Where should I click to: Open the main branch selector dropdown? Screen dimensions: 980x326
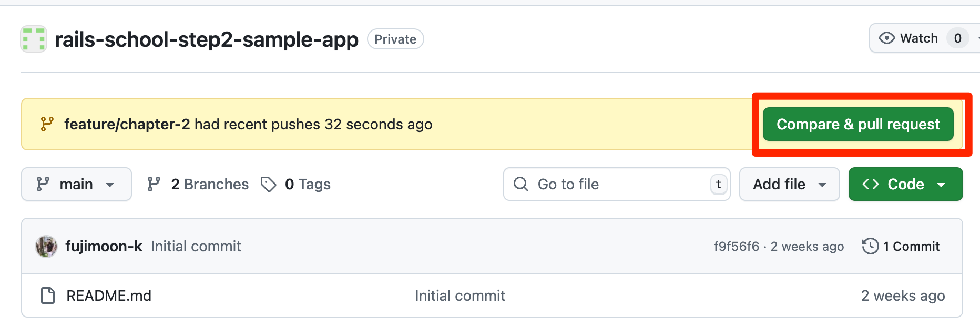[76, 184]
